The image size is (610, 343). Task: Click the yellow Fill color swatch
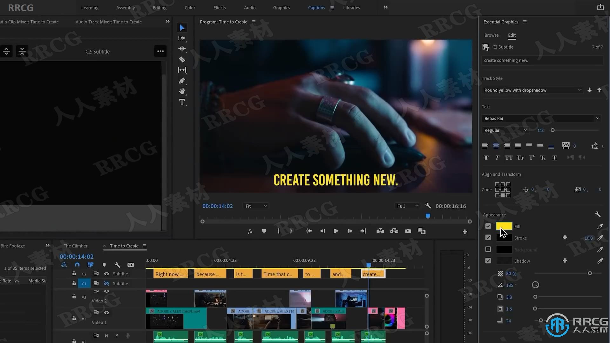coord(504,226)
